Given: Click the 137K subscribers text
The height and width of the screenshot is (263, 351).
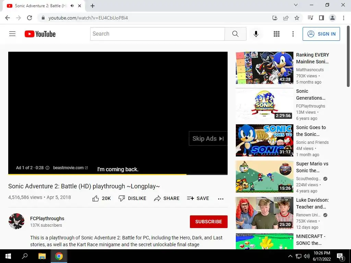Looking at the screenshot, I should pos(46,225).
